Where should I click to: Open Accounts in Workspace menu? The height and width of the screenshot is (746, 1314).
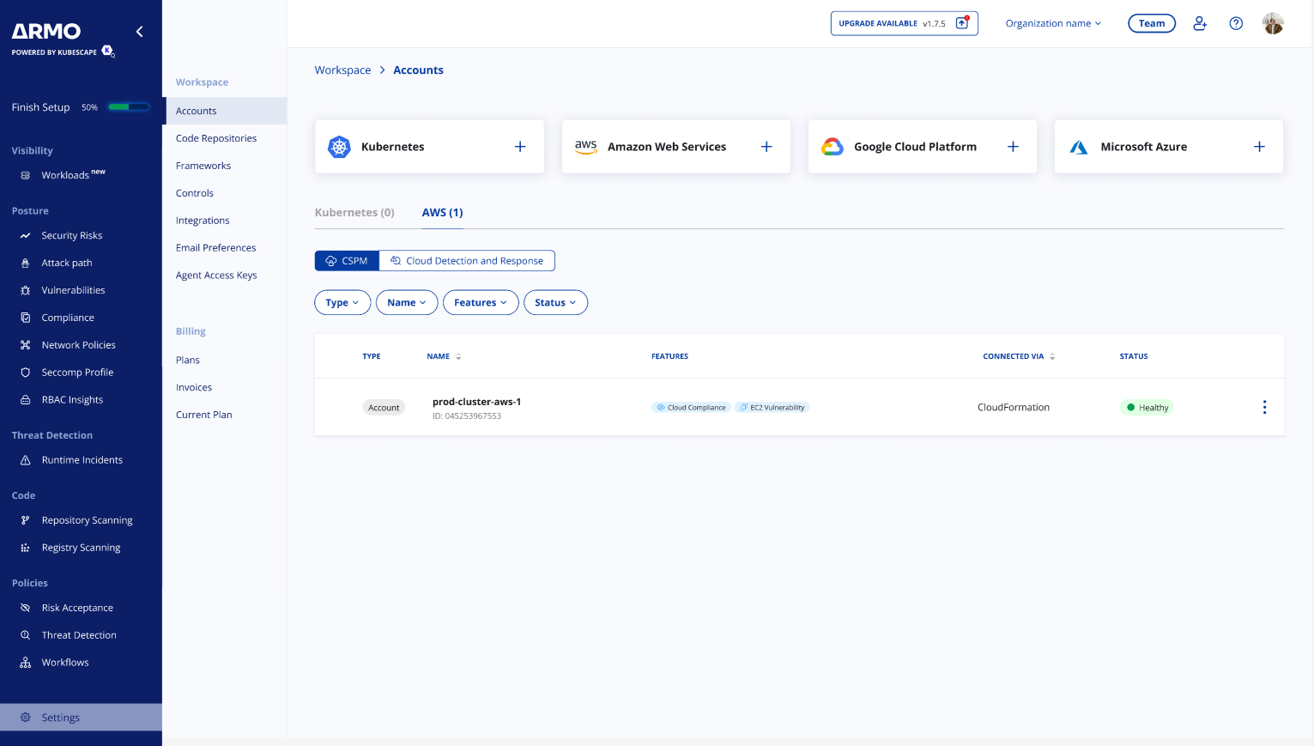click(225, 111)
